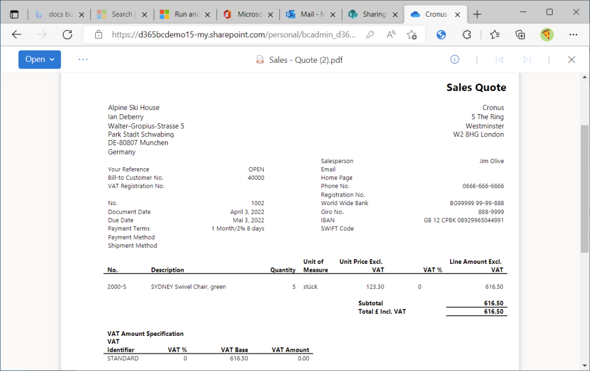The height and width of the screenshot is (371, 590).
Task: Open the Favorites list icon
Action: [x=495, y=35]
